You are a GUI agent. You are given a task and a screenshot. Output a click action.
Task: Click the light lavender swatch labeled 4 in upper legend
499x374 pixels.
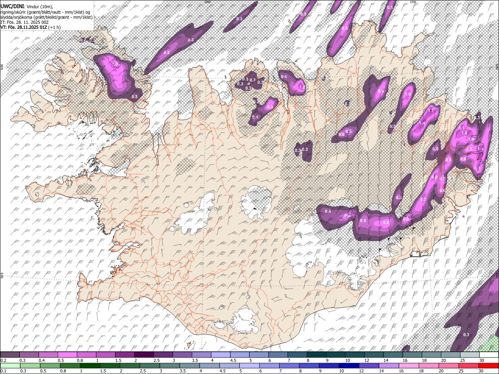[x=220, y=355]
